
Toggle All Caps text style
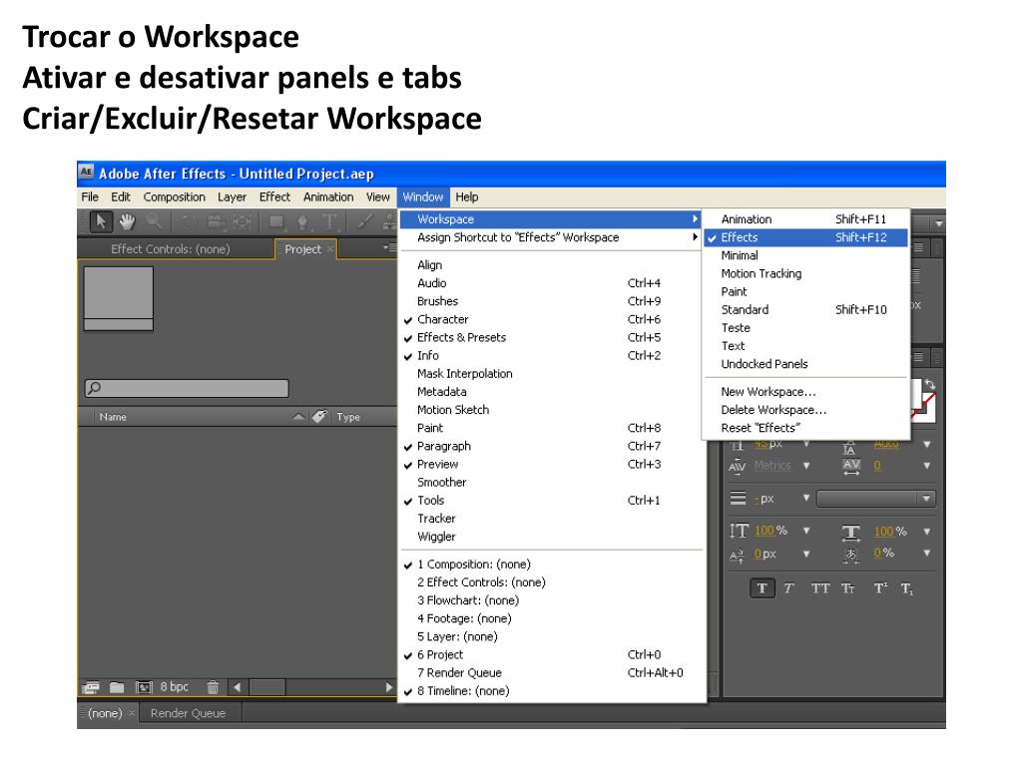point(820,588)
